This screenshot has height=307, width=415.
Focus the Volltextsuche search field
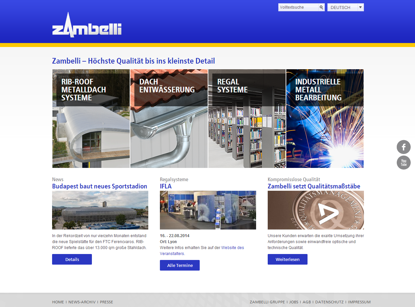[299, 7]
